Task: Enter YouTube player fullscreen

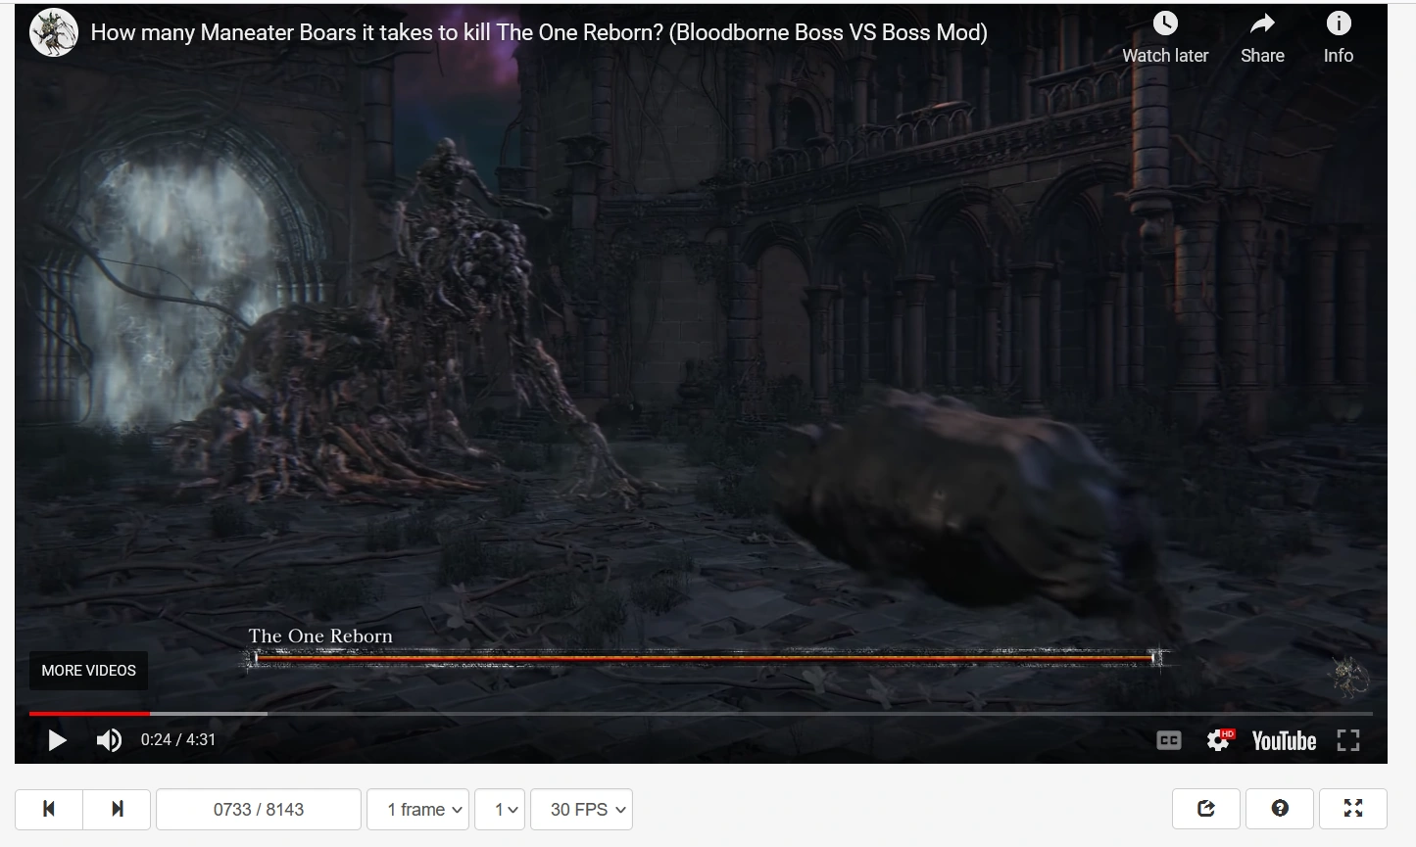Action: (x=1348, y=741)
